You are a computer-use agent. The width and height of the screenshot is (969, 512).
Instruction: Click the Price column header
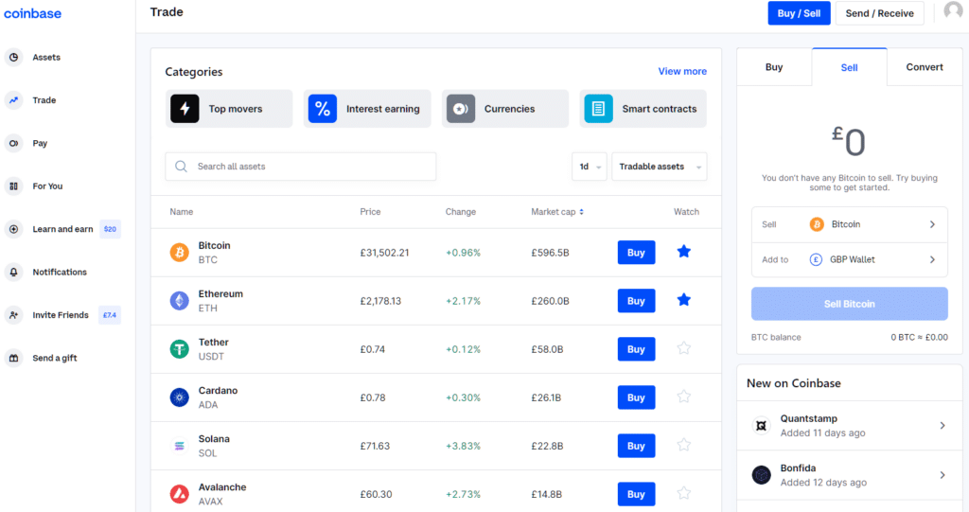pyautogui.click(x=370, y=211)
